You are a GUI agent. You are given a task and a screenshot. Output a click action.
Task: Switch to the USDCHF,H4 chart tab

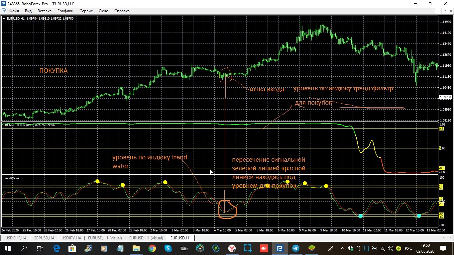16,238
